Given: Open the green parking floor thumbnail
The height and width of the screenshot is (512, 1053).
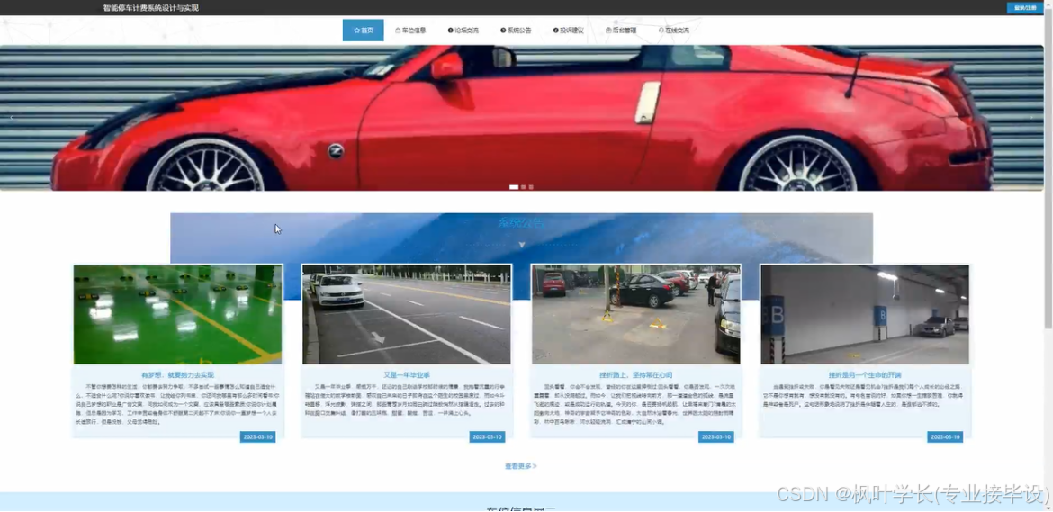Looking at the screenshot, I should [x=178, y=315].
